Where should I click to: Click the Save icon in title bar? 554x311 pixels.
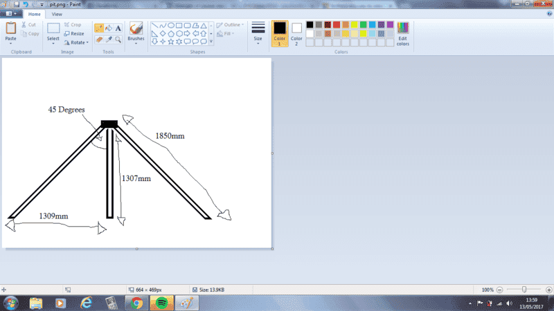[x=15, y=4]
